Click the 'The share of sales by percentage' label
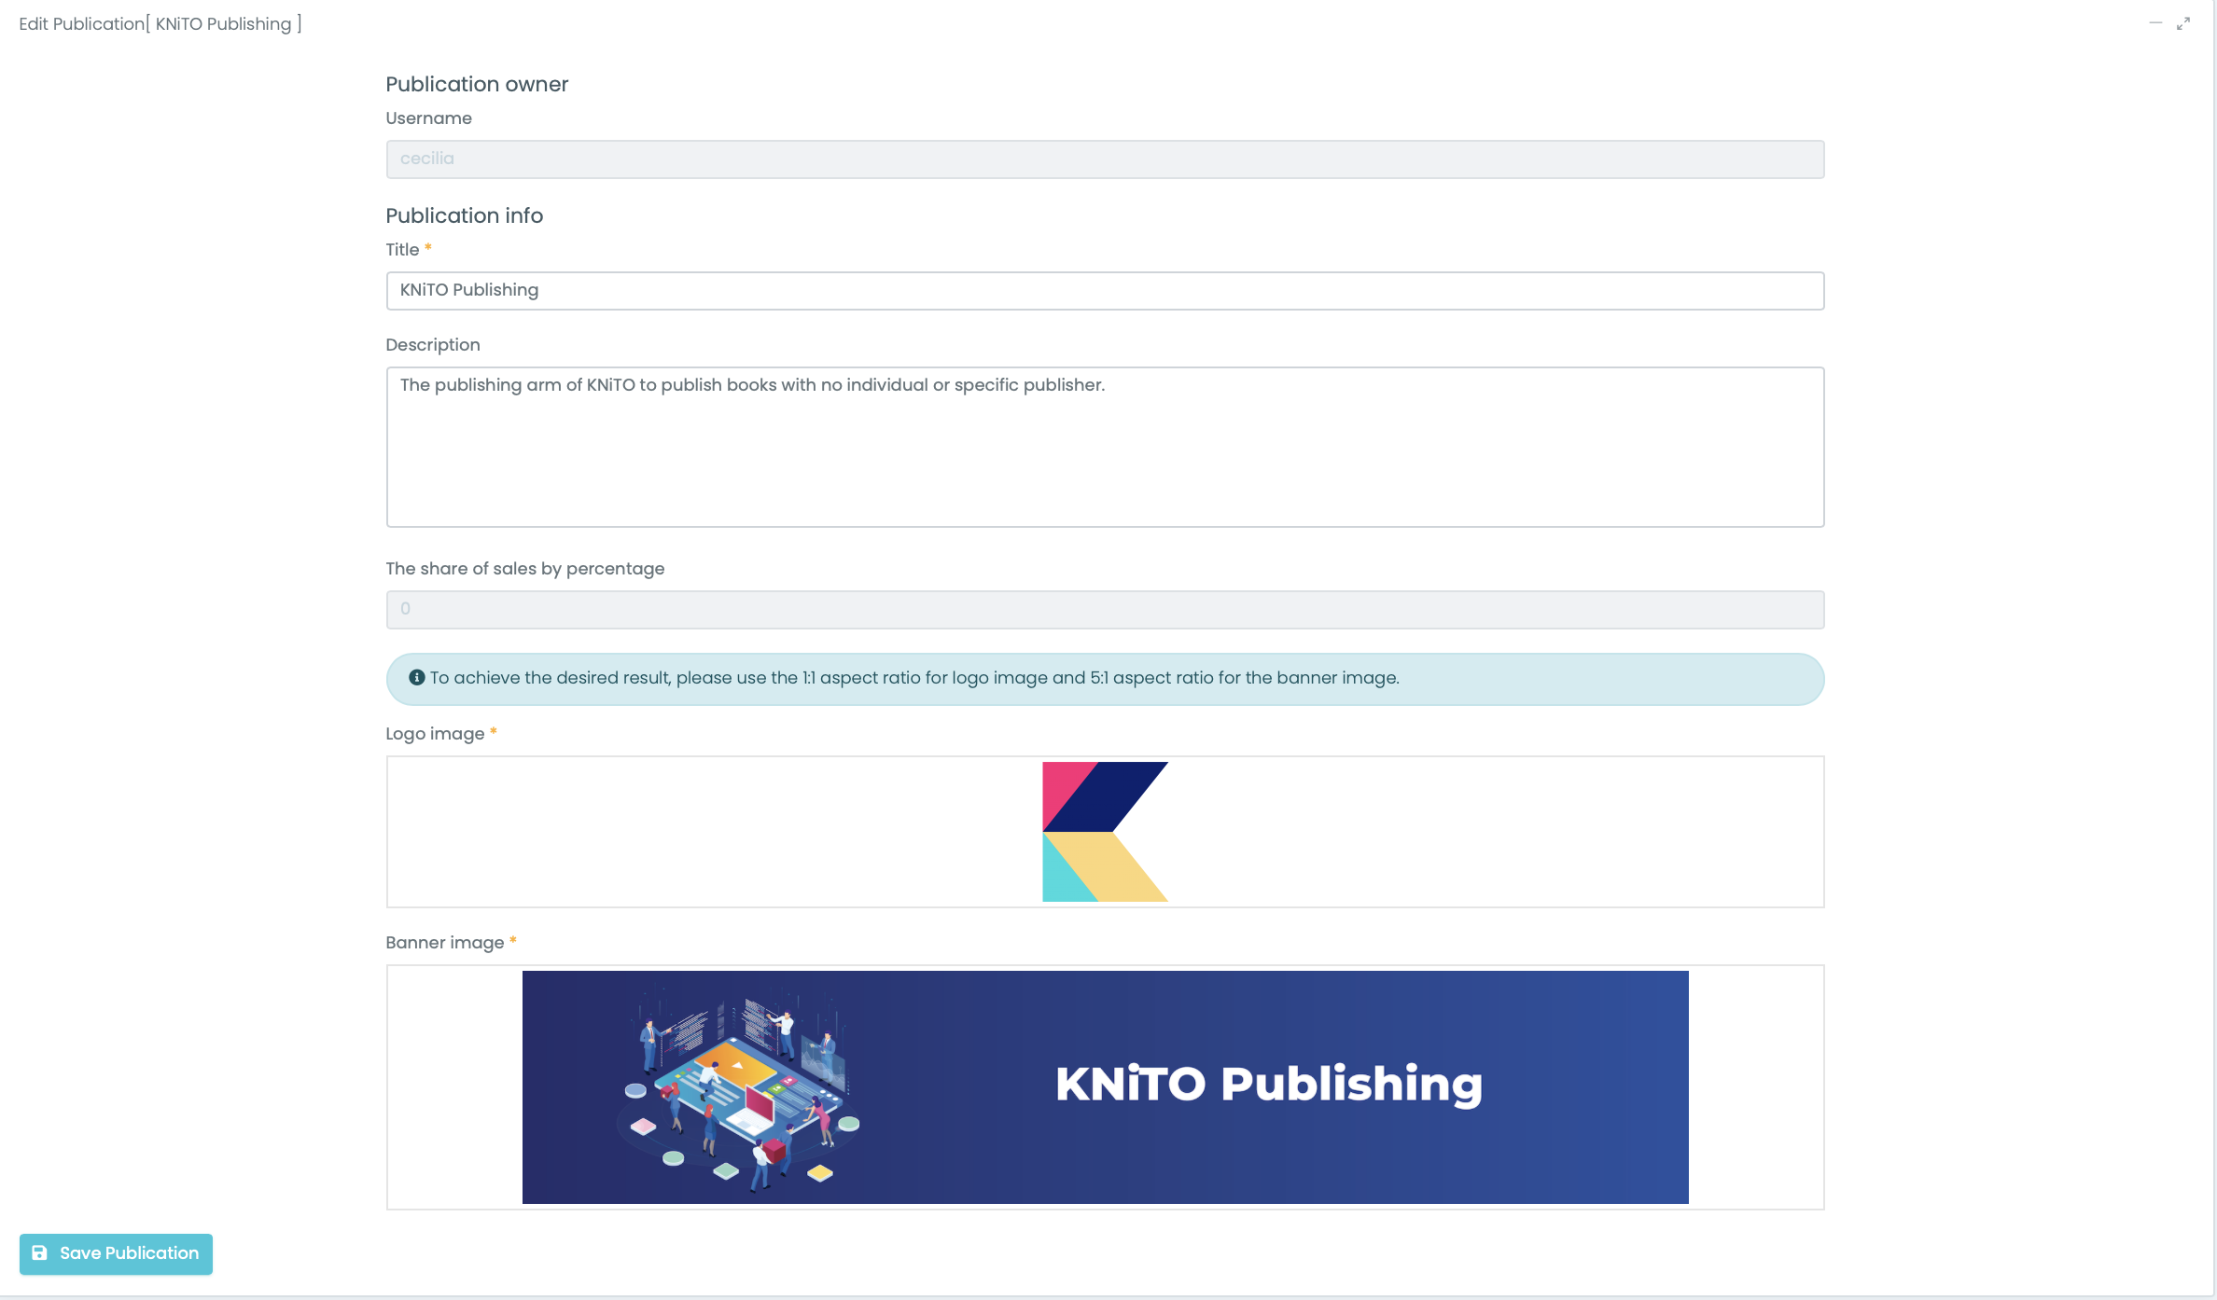The width and height of the screenshot is (2217, 1300). 524,569
